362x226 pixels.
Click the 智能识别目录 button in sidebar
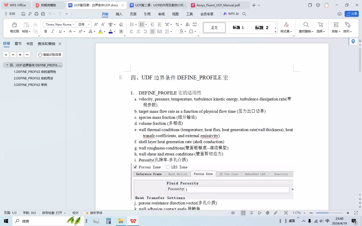(x=50, y=54)
